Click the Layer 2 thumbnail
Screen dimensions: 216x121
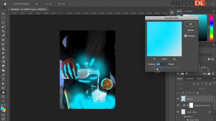(183, 99)
